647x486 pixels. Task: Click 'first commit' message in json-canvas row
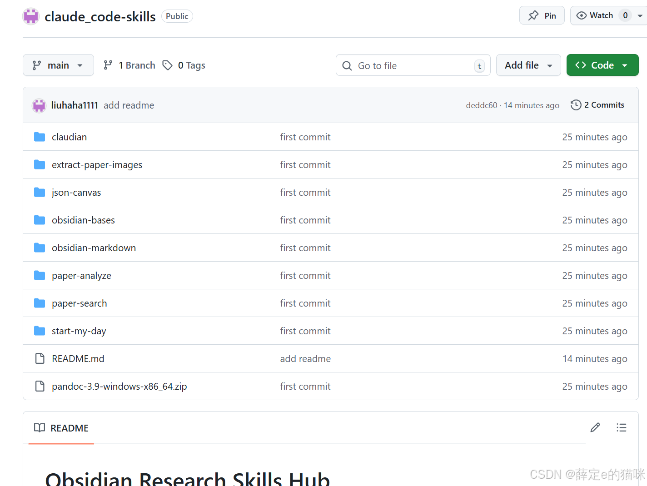pos(305,193)
